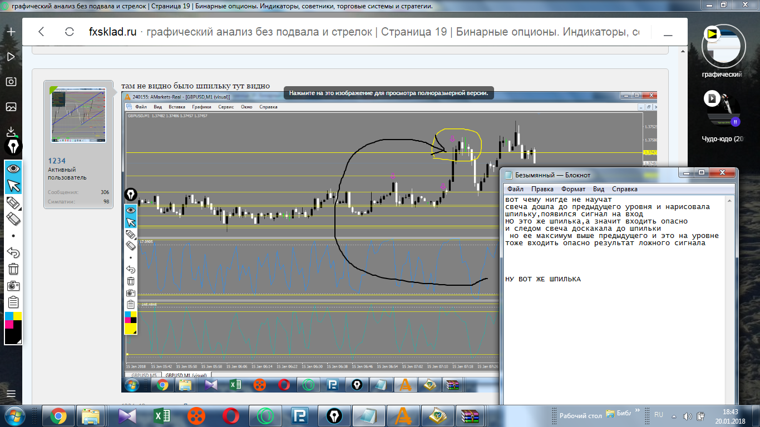This screenshot has height=427, width=760.
Task: Select the eraser tool on desktop overlay toolbar
Action: [13, 219]
